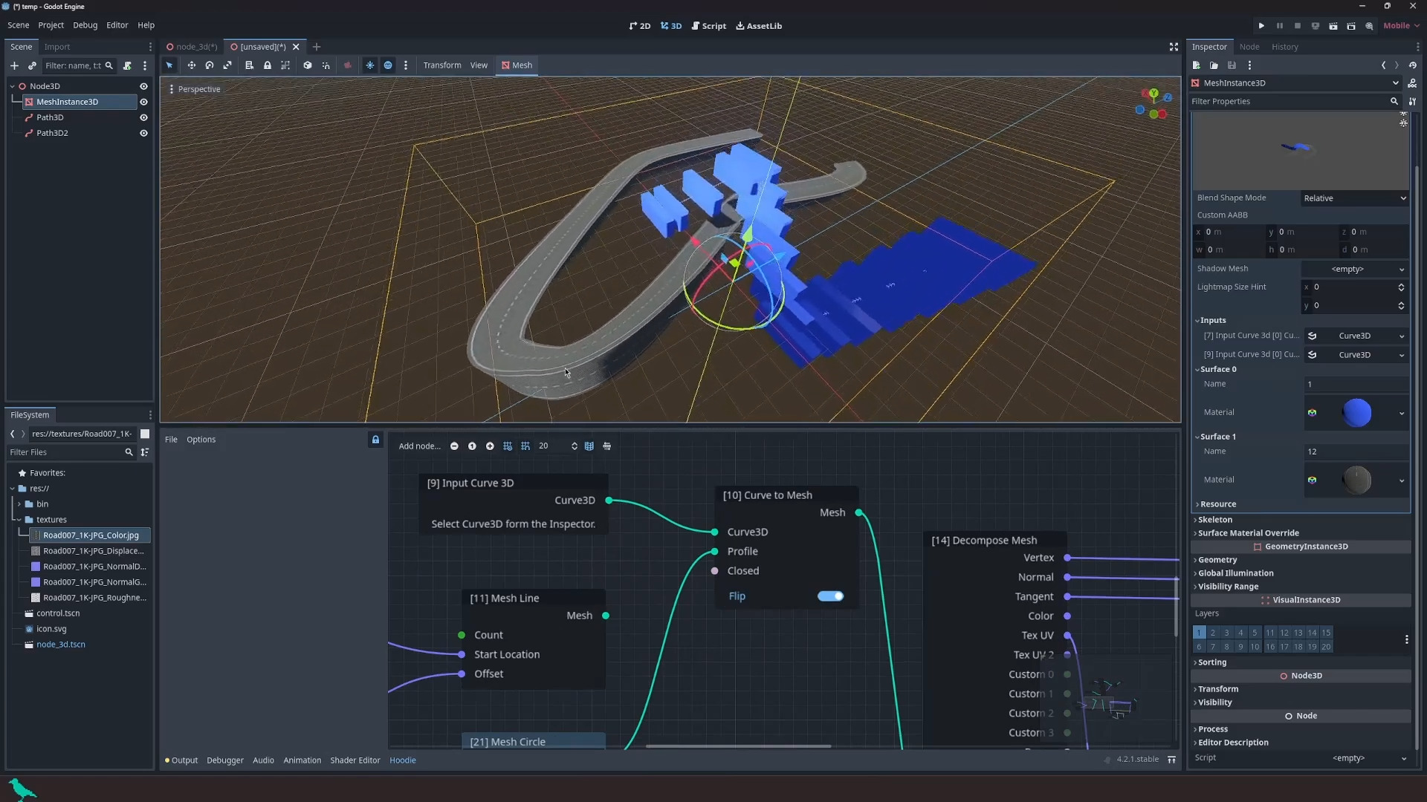
Task: Activate the Rotate Mode tool
Action: [x=210, y=65]
